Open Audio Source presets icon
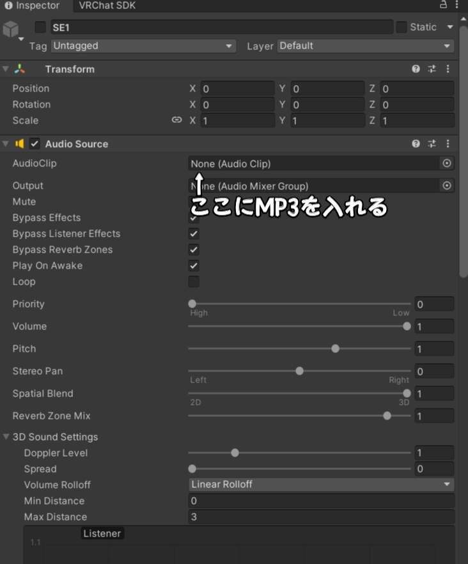 (432, 143)
